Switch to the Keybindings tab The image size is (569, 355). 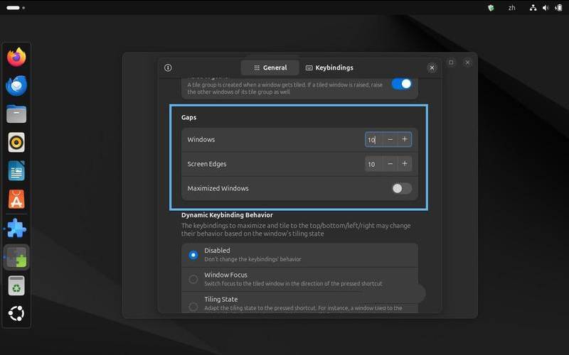pos(329,68)
